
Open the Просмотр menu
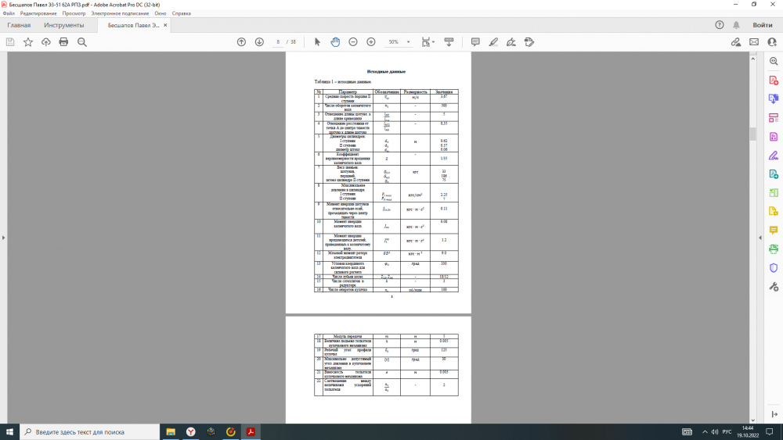[74, 13]
